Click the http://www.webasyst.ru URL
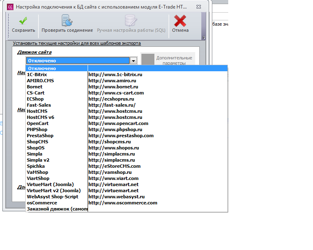The width and height of the screenshot is (313, 250). click(117, 197)
